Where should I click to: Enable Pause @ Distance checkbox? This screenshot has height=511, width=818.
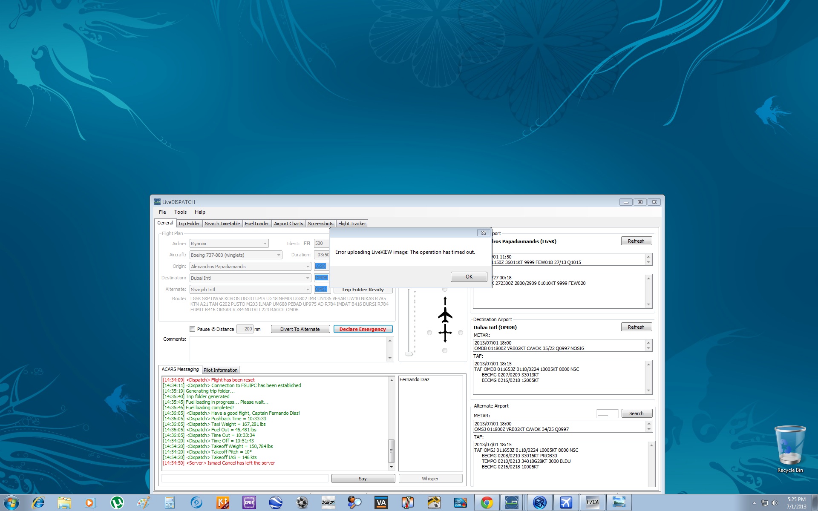pyautogui.click(x=193, y=329)
